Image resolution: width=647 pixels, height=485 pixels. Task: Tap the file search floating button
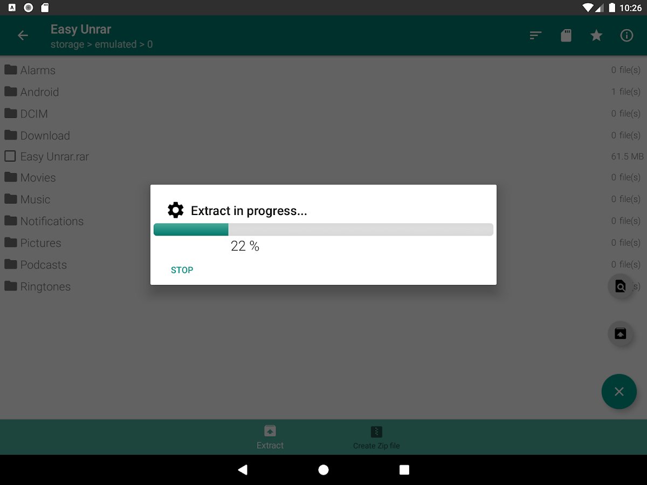(621, 286)
